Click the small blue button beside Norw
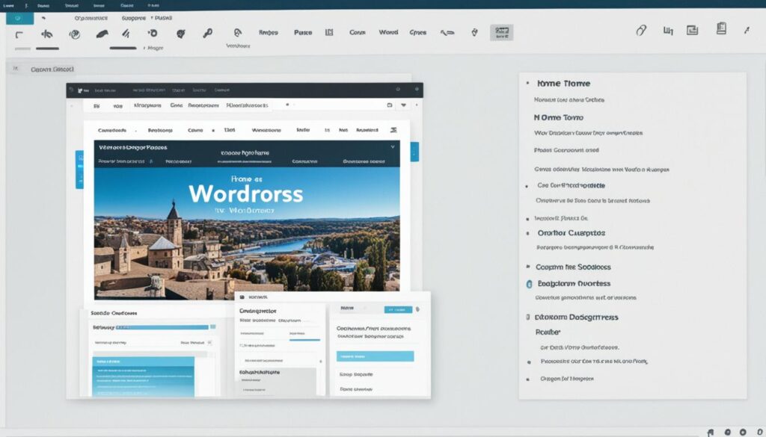 tap(398, 310)
